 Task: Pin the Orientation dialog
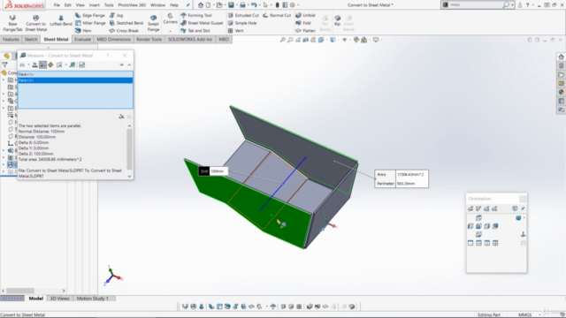[x=523, y=208]
